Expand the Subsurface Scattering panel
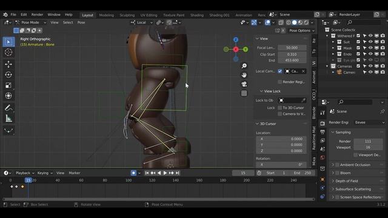This screenshot has width=388, height=218. (x=333, y=189)
